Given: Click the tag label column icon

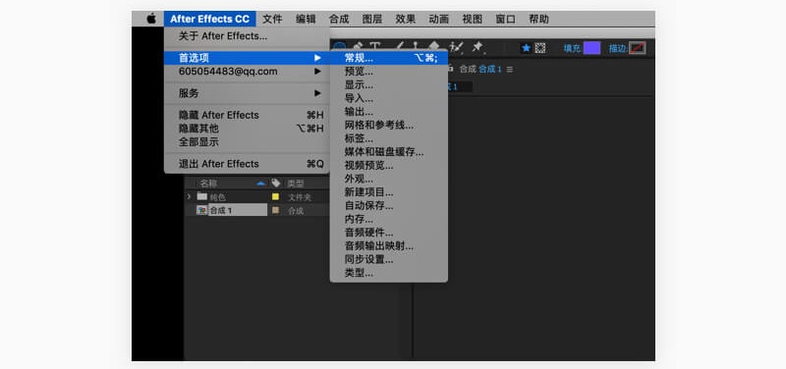Looking at the screenshot, I should [x=275, y=184].
